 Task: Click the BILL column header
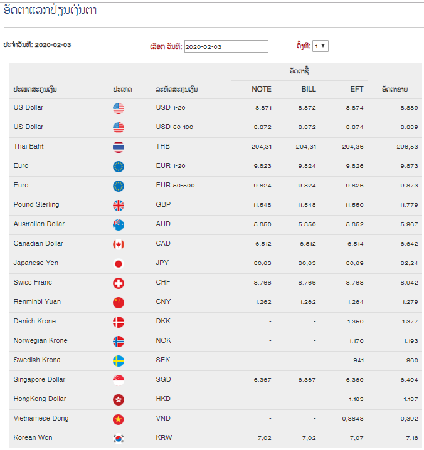pos(309,89)
